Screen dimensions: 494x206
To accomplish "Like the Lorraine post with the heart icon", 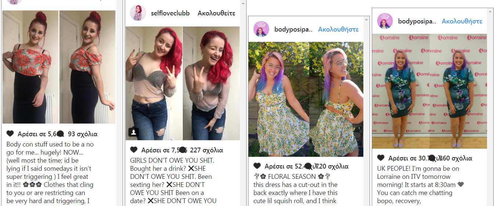I will click(x=381, y=158).
